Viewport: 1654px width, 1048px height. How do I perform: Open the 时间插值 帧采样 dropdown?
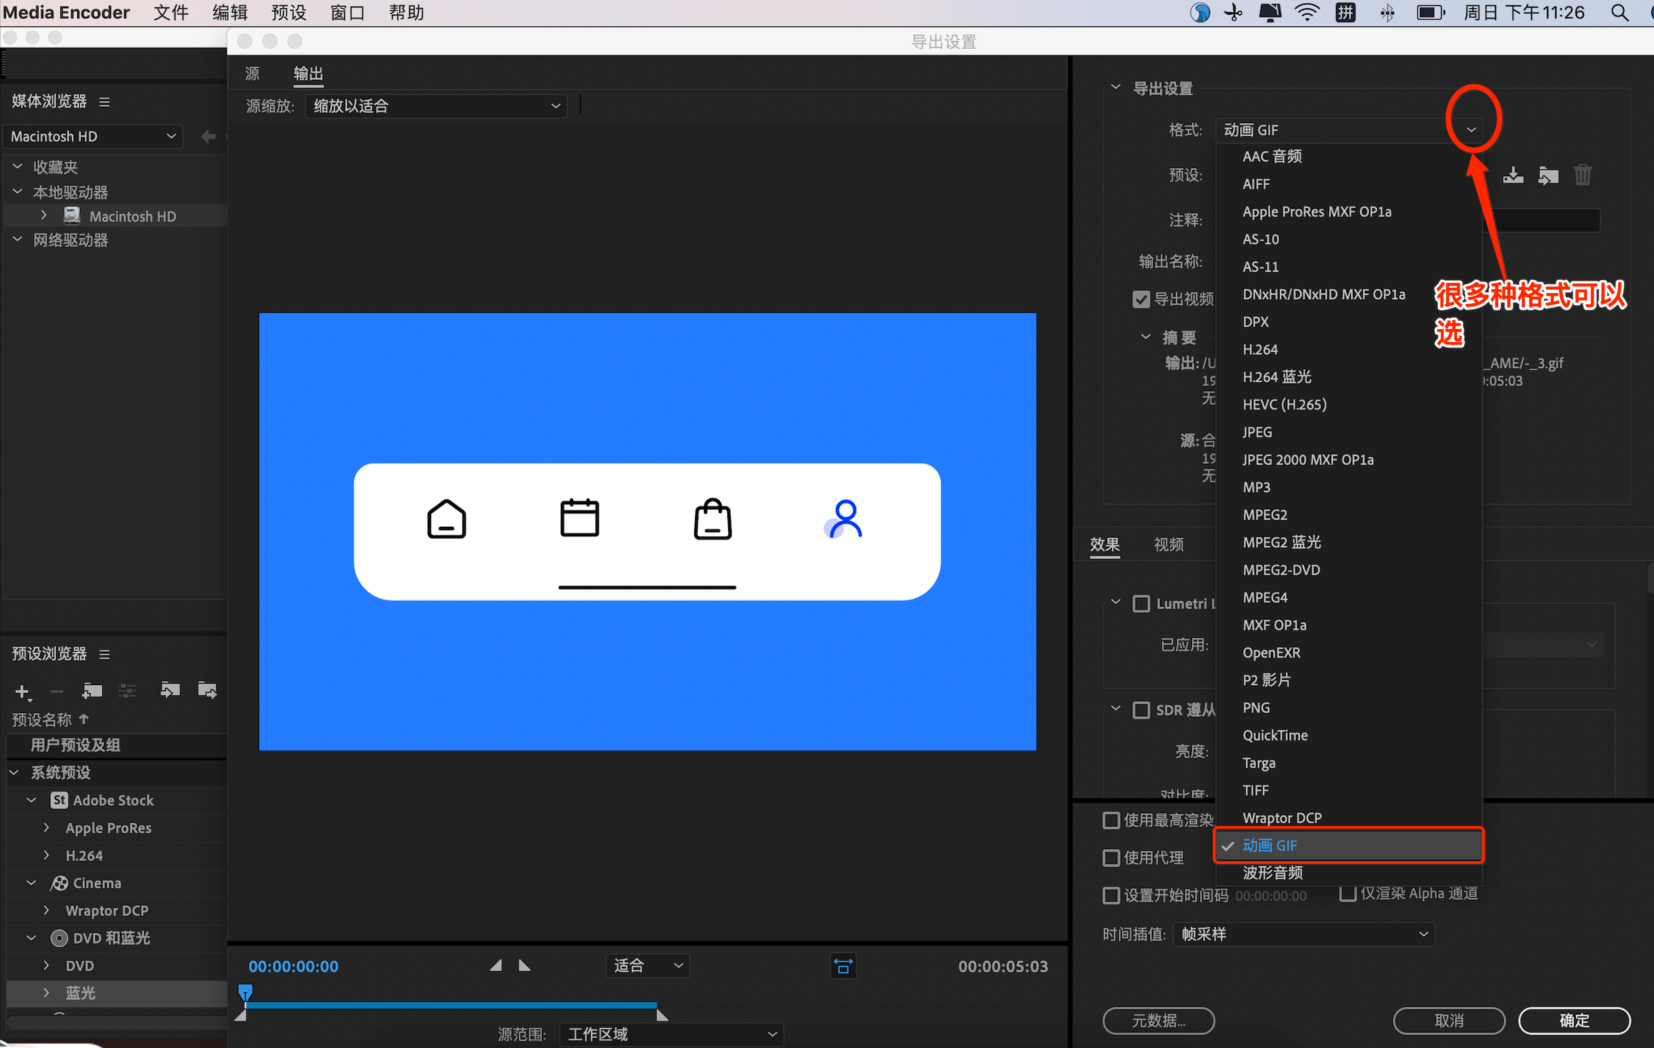point(1303,934)
